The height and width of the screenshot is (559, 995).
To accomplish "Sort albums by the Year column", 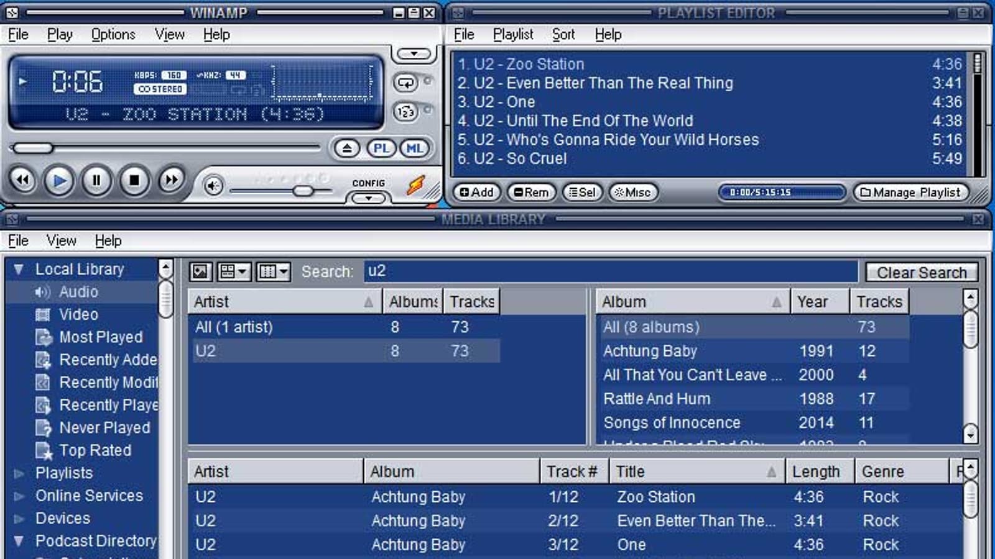I will (820, 302).
